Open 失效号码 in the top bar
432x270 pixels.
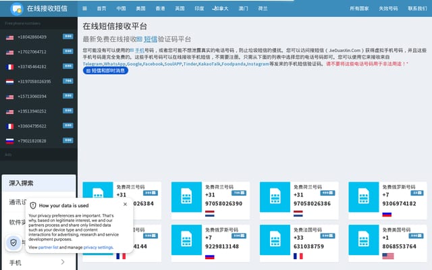pos(388,9)
